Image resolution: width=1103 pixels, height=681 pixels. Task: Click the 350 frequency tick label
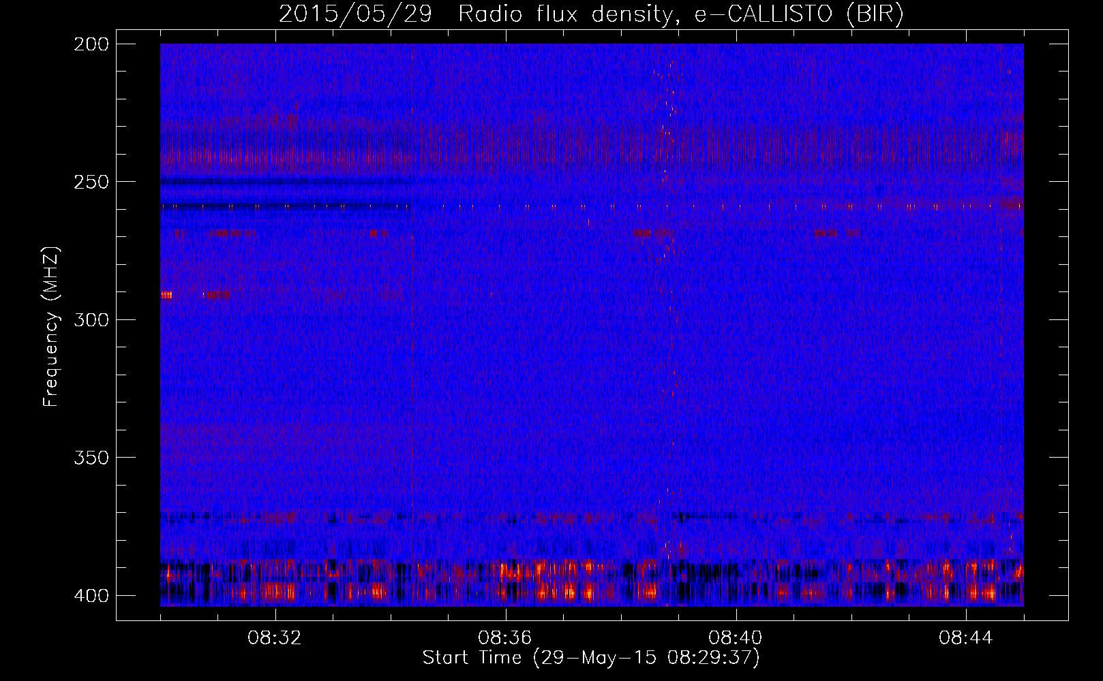click(x=91, y=458)
